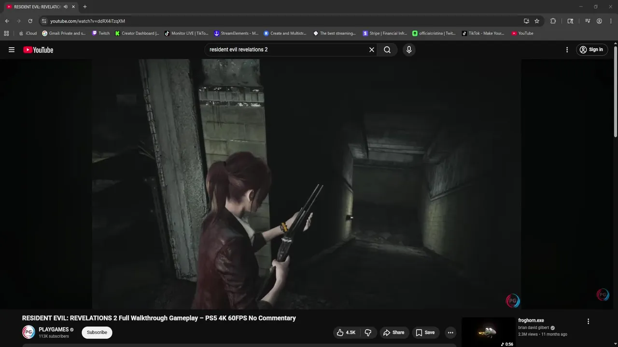Run search with magnifier button
This screenshot has height=347, width=618.
387,50
